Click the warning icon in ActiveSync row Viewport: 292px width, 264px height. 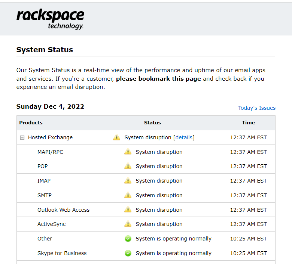[x=128, y=224]
